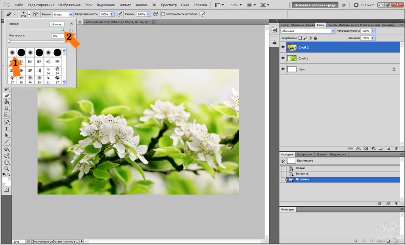
Task: Delete layer using trash icon
Action: pos(396,148)
